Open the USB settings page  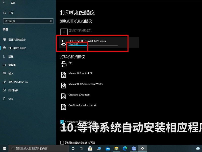coord(11,99)
